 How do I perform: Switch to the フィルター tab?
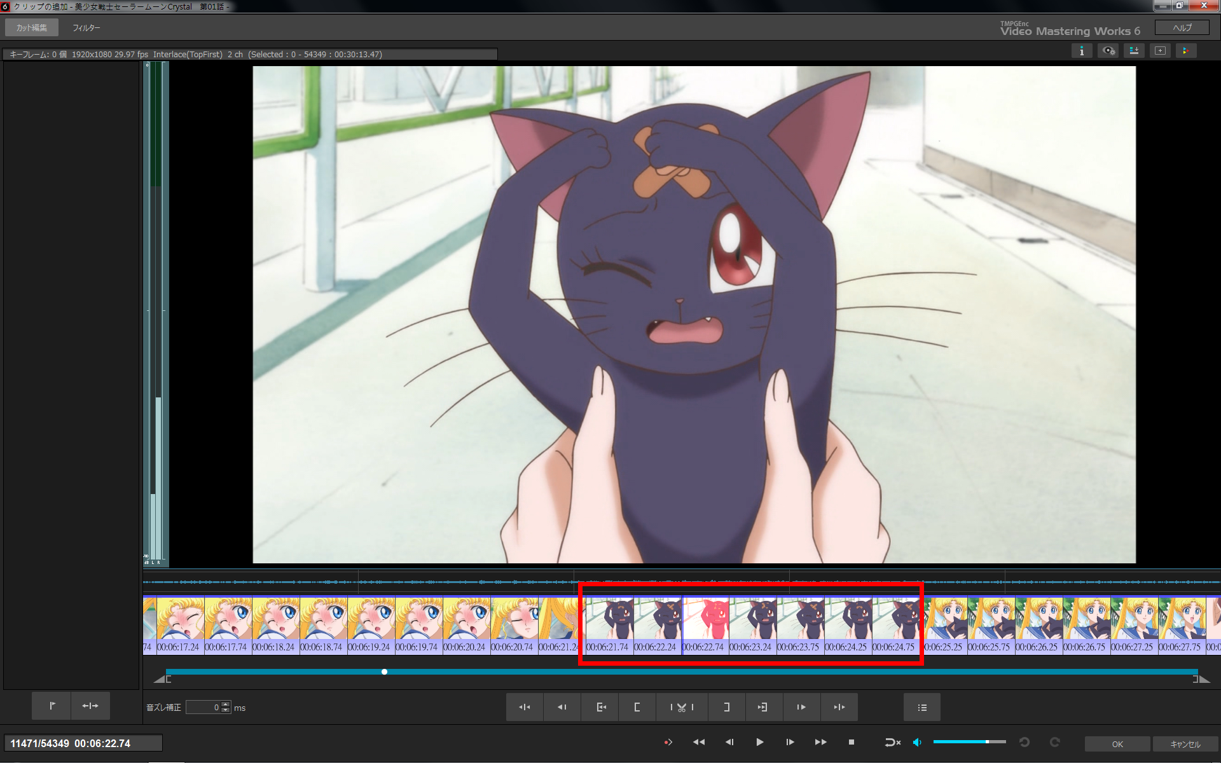86,28
